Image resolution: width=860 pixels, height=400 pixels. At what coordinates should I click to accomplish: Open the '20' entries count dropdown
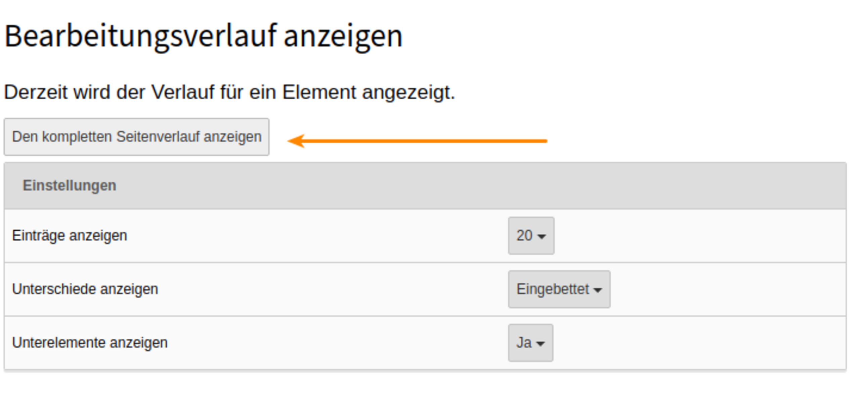pos(531,236)
